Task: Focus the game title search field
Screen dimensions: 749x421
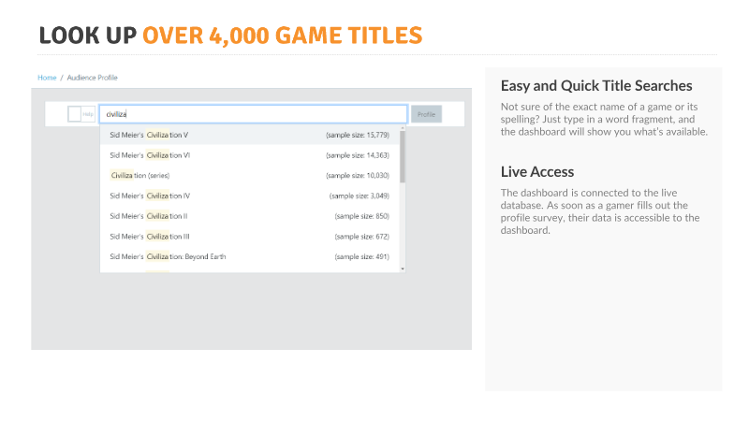Action: 253,114
